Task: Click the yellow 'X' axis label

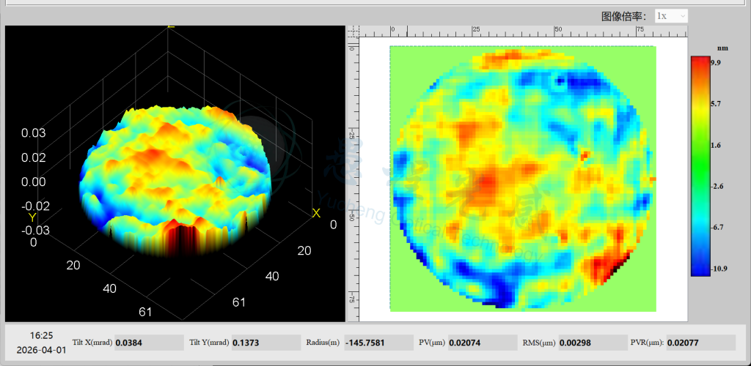Action: click(x=316, y=213)
